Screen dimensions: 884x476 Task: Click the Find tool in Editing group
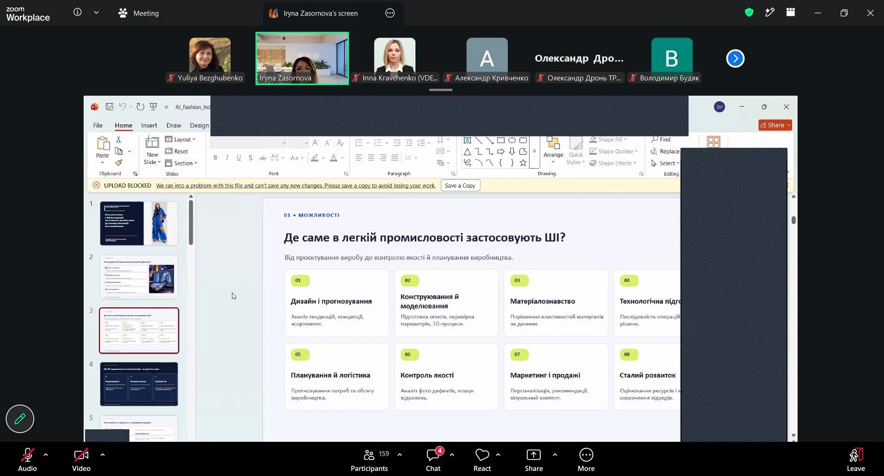pyautogui.click(x=661, y=139)
